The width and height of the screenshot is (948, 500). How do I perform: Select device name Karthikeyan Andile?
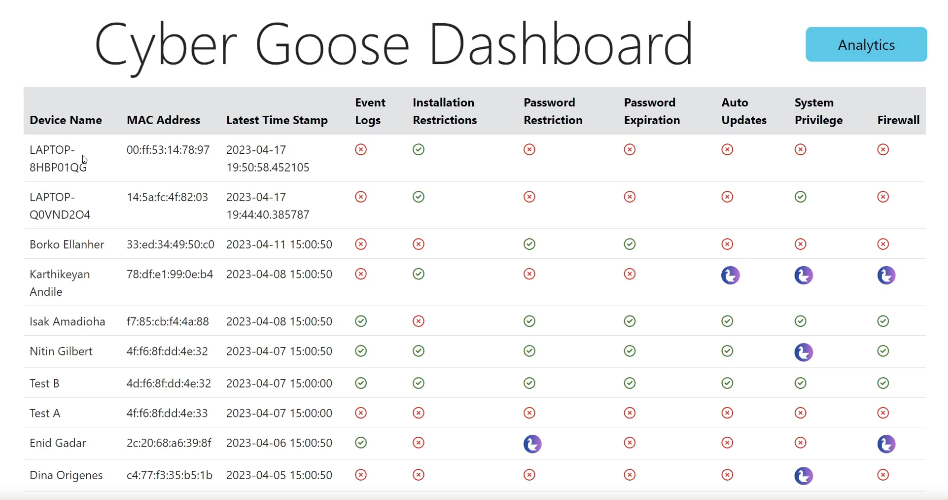(60, 283)
